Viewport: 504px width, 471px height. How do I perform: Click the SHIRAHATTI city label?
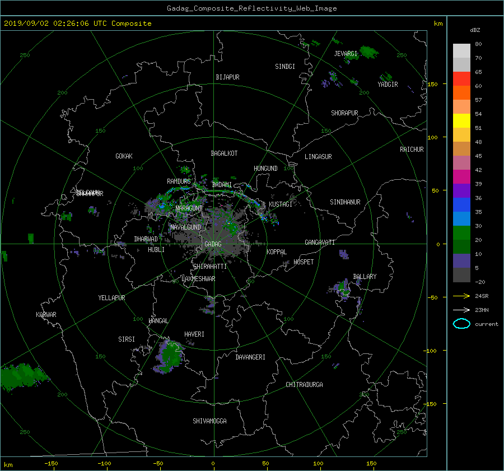210,267
